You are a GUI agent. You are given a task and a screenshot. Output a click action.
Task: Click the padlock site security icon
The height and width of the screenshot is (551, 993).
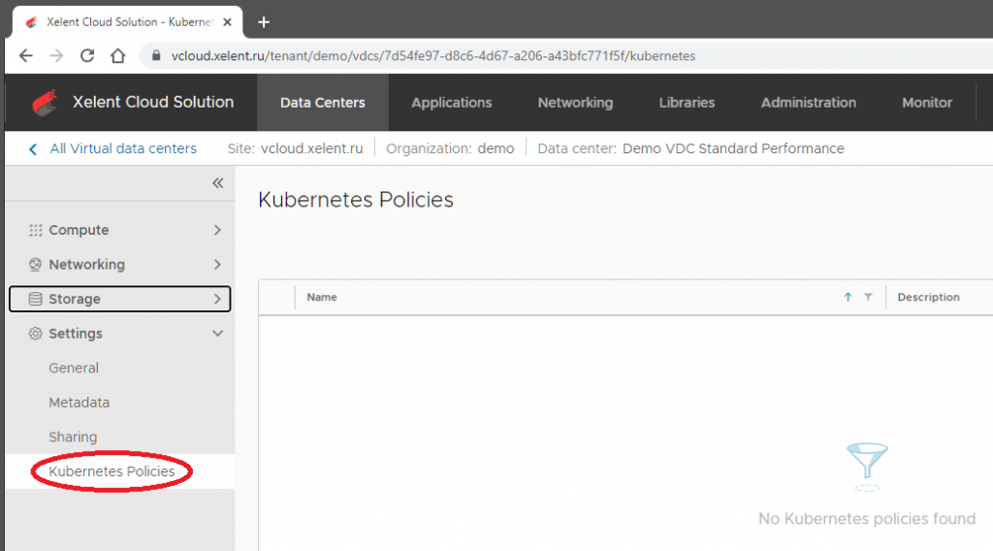click(x=156, y=55)
